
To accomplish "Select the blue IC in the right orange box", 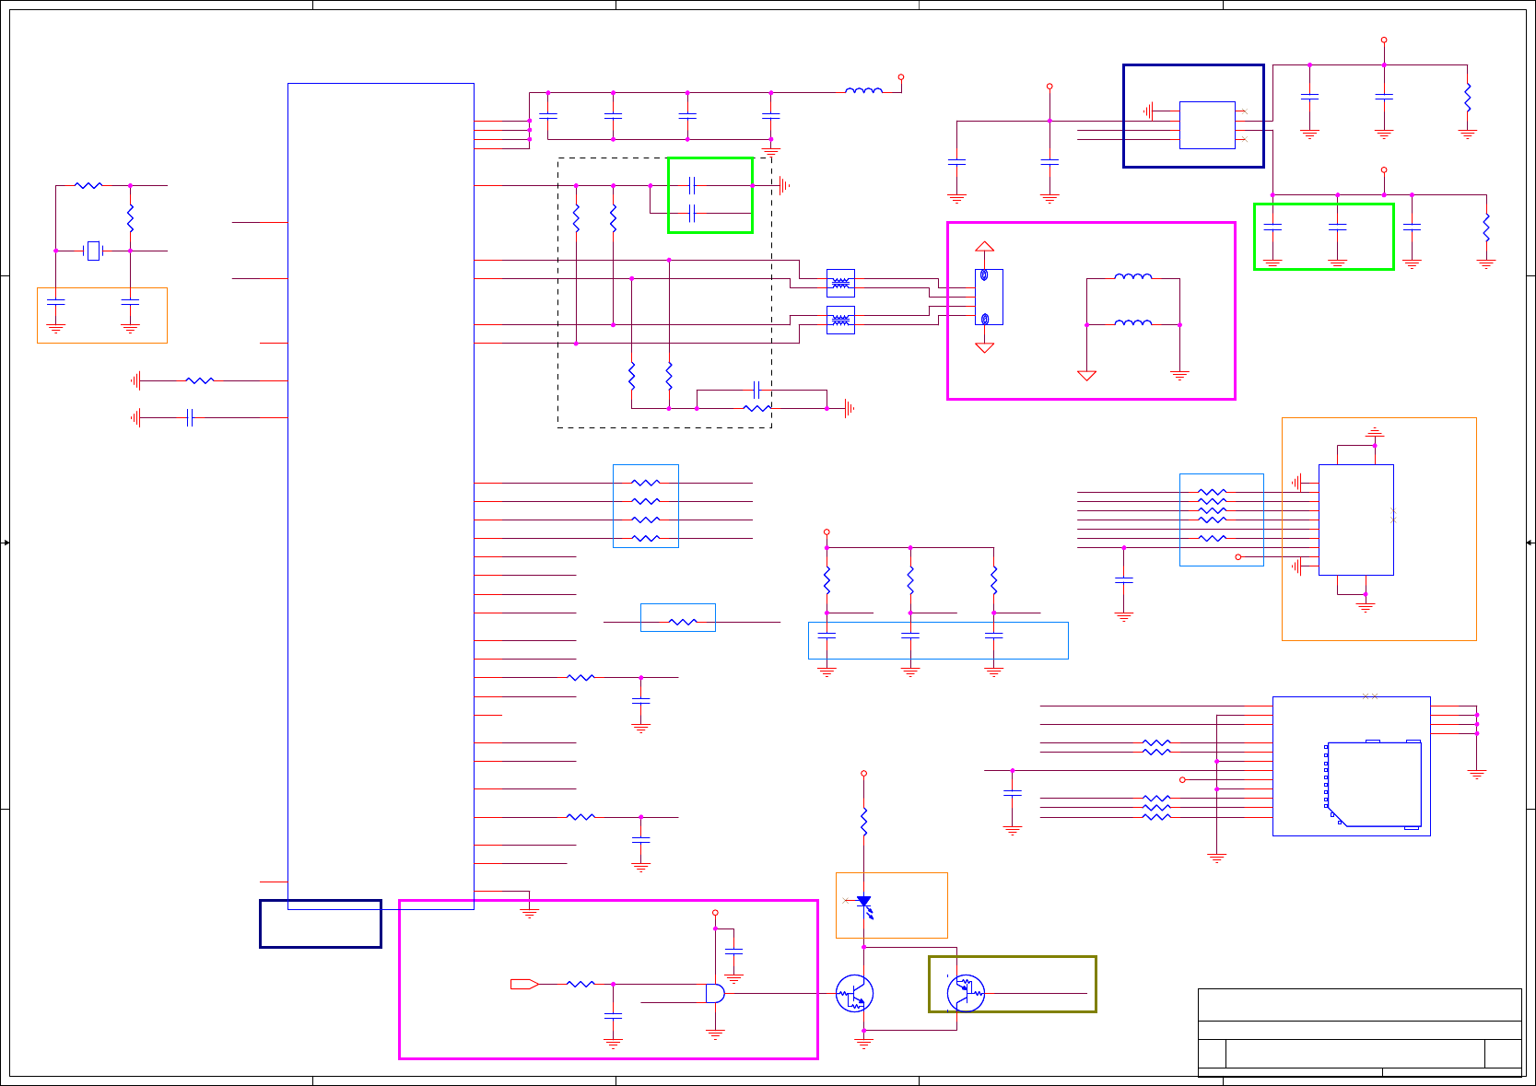I will tap(1356, 520).
